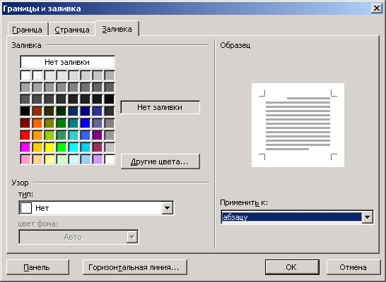Choose the navy dark blue swatch

click(86, 111)
